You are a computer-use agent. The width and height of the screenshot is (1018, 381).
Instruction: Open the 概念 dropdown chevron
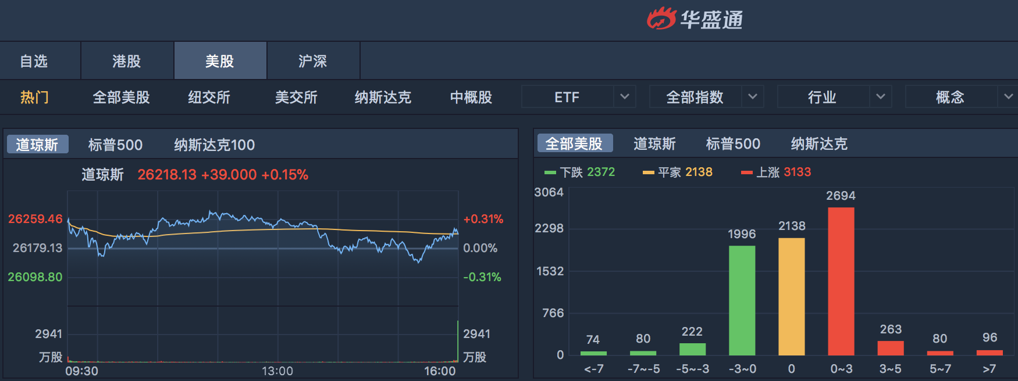coord(1008,97)
